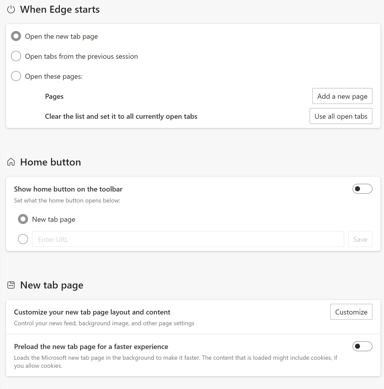The height and width of the screenshot is (389, 384).
Task: Click the tab icon beside New tab page heading
Action: (x=11, y=285)
